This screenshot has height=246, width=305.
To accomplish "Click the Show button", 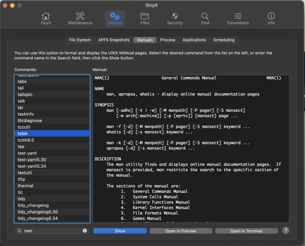I will tap(120, 231).
